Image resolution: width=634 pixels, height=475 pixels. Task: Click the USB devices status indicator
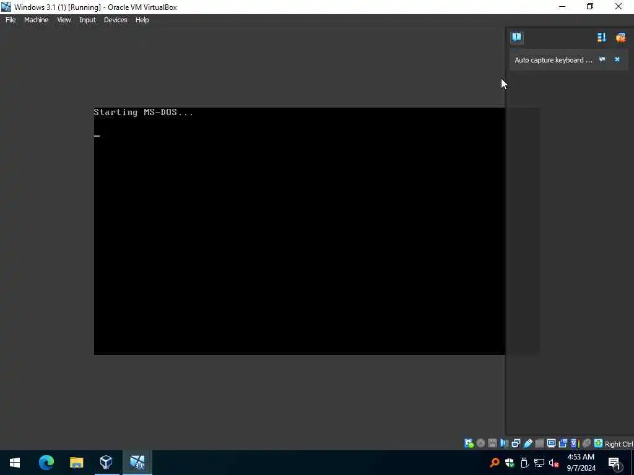[528, 443]
